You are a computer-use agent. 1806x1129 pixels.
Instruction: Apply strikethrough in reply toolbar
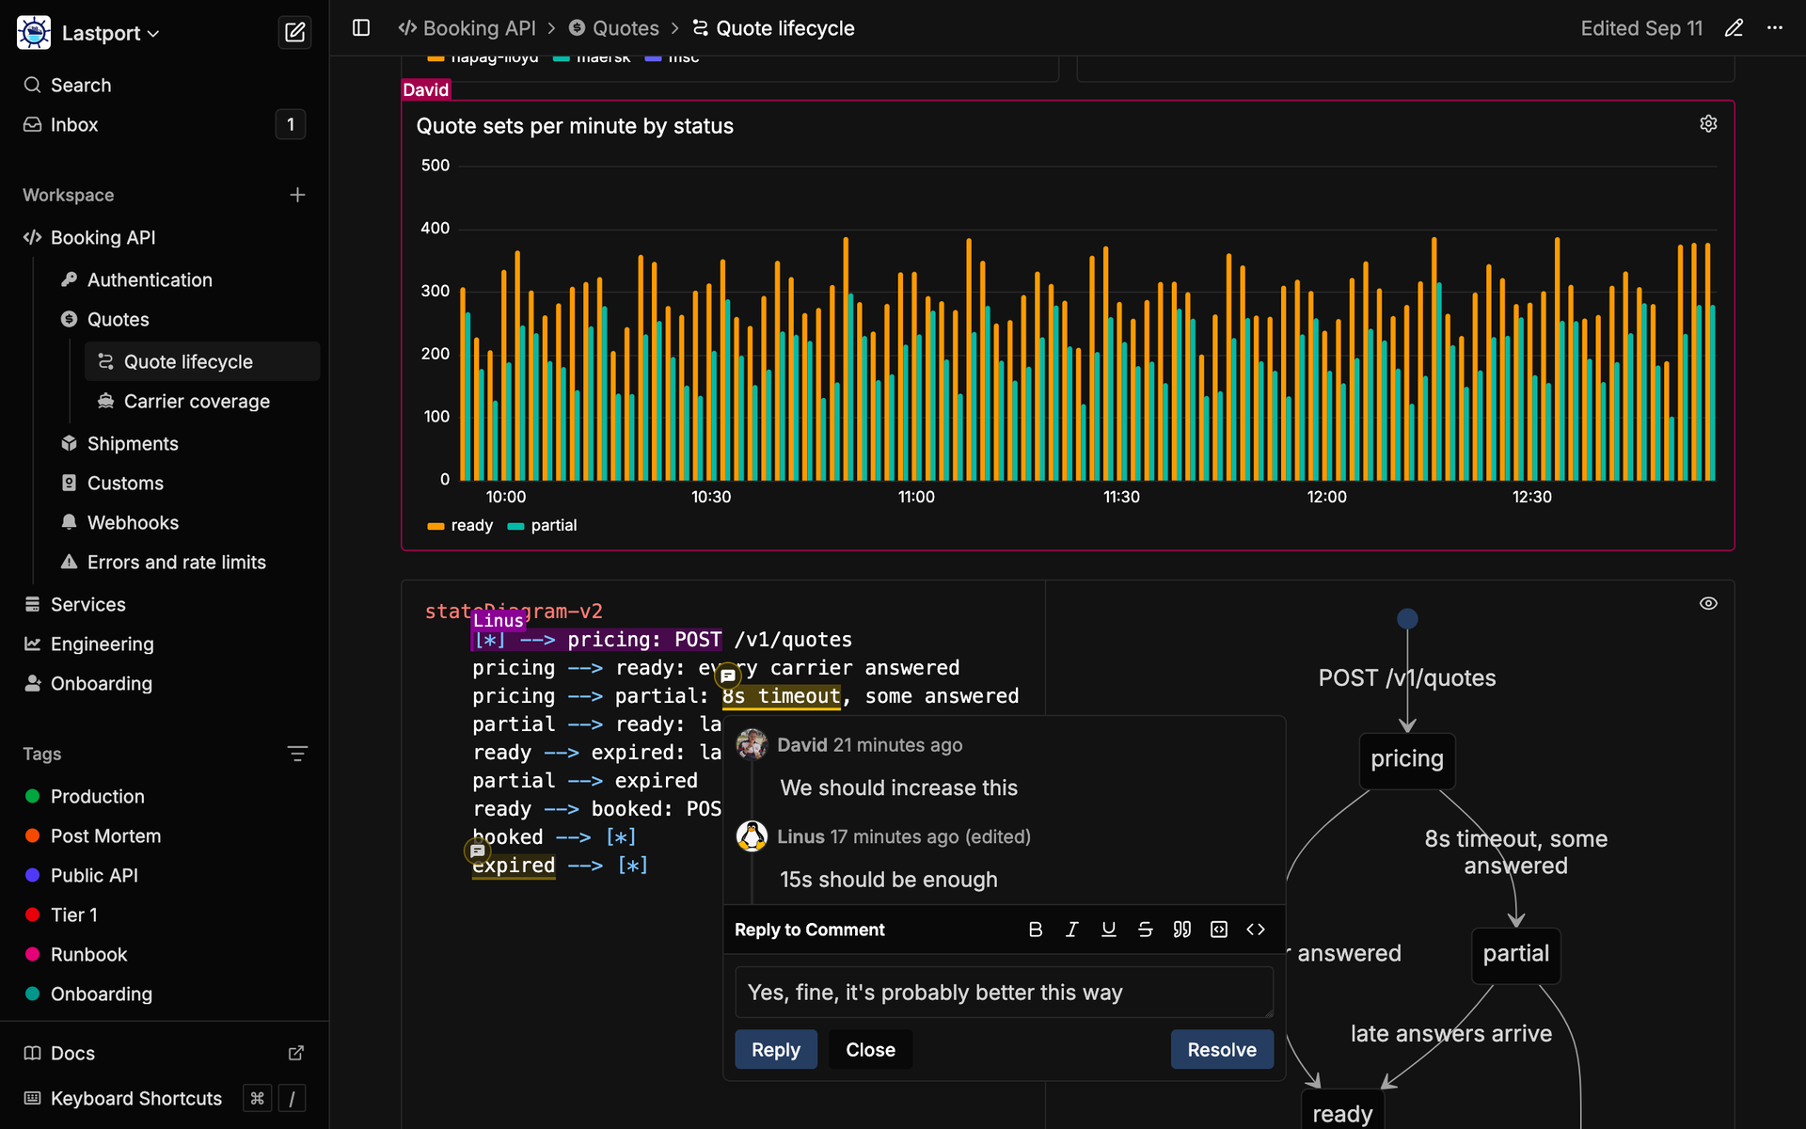pyautogui.click(x=1145, y=930)
